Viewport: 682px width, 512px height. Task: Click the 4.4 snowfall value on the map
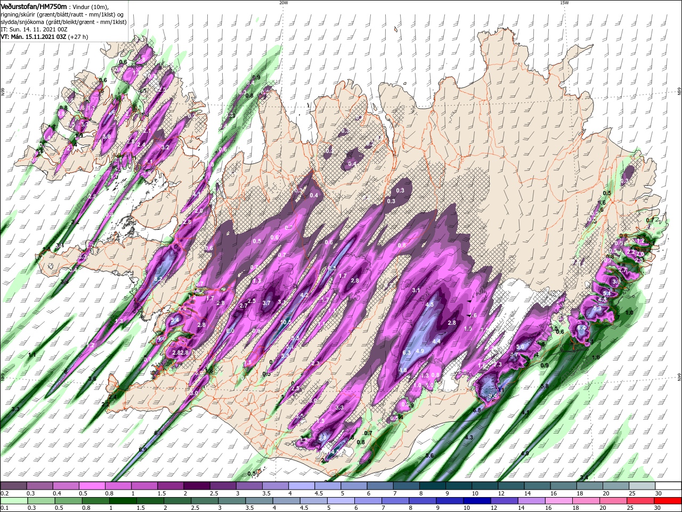coord(436,341)
